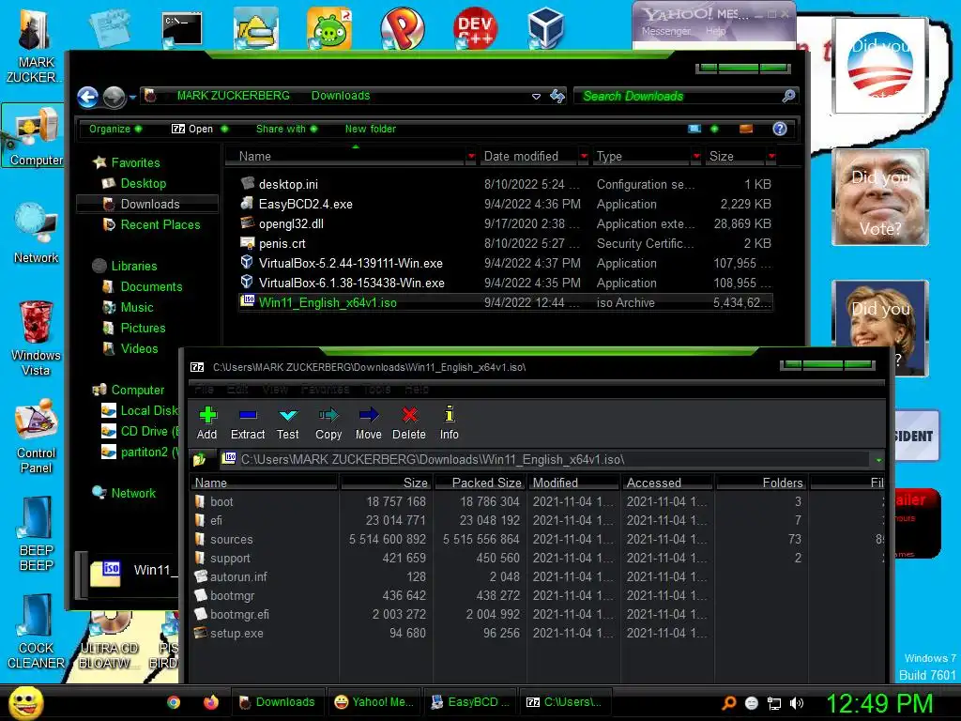
Task: Open Organize dropdown in Explorer
Action: [x=115, y=129]
